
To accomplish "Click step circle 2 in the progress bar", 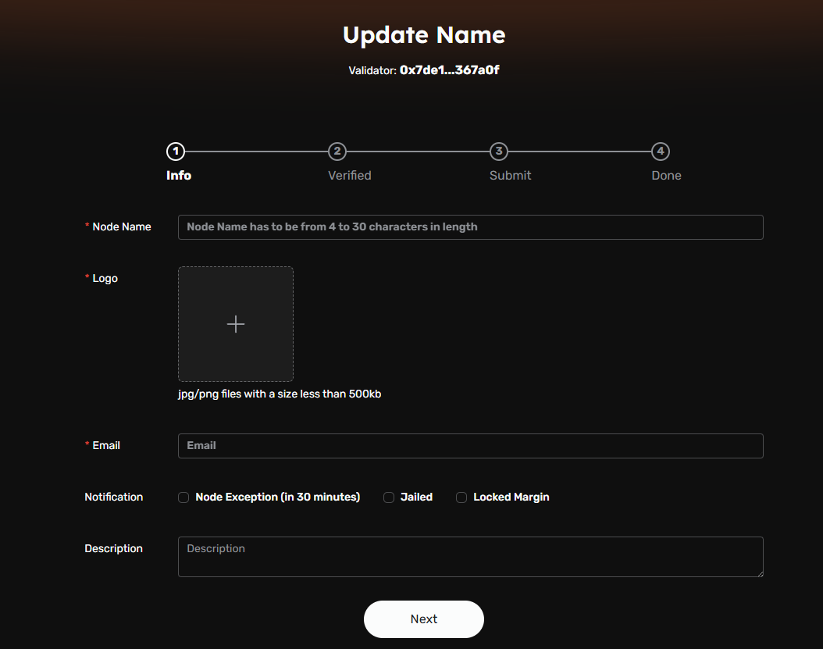I will click(x=337, y=152).
